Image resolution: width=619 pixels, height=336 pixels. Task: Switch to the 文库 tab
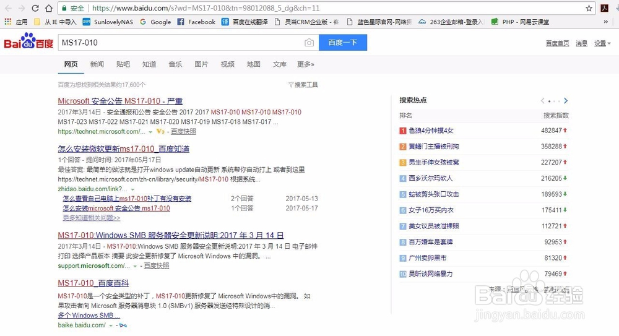(280, 64)
